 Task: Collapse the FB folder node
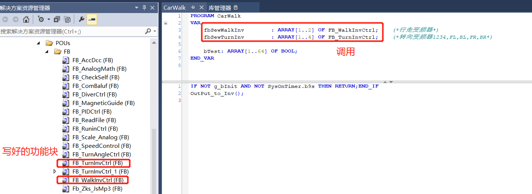point(47,52)
